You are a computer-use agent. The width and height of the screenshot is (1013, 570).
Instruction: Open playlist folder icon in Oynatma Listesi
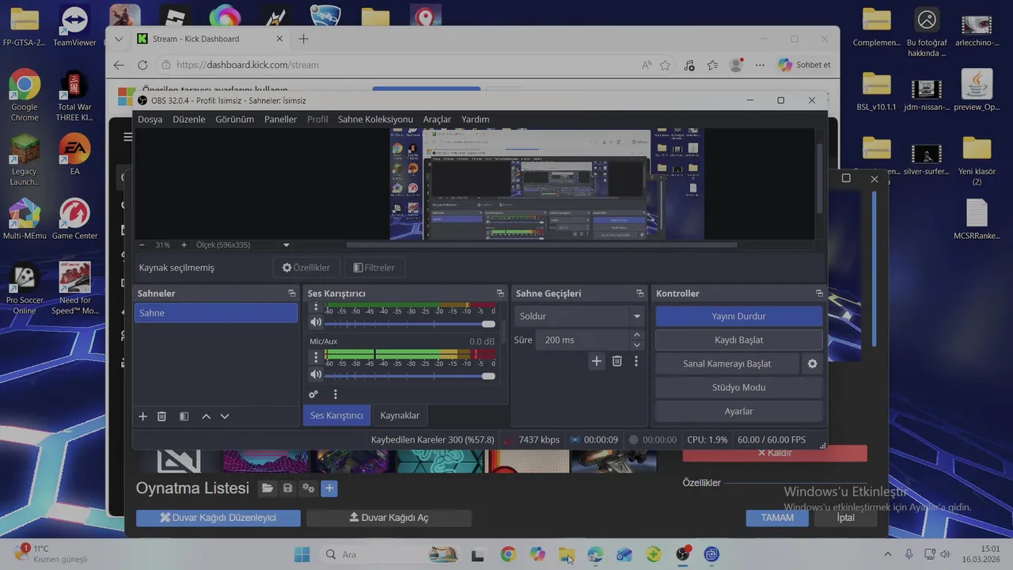pyautogui.click(x=267, y=488)
